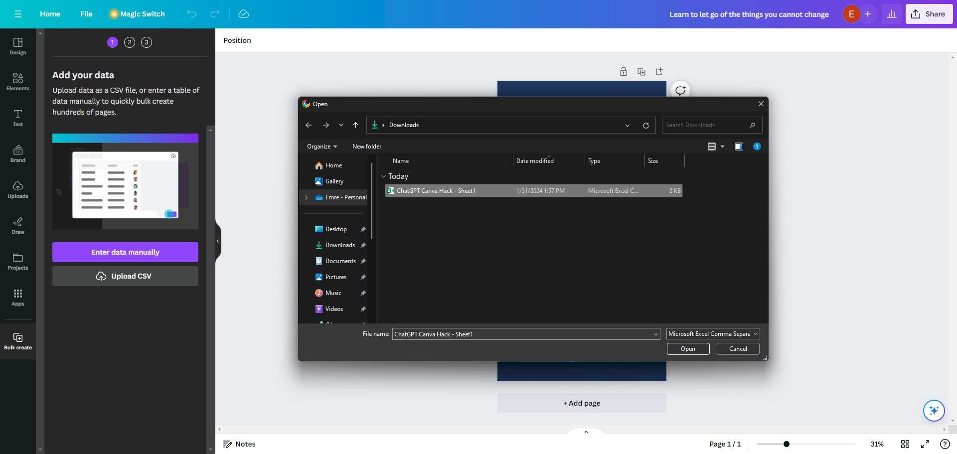Select Desktop in the navigation pane
This screenshot has width=957, height=454.
click(335, 229)
